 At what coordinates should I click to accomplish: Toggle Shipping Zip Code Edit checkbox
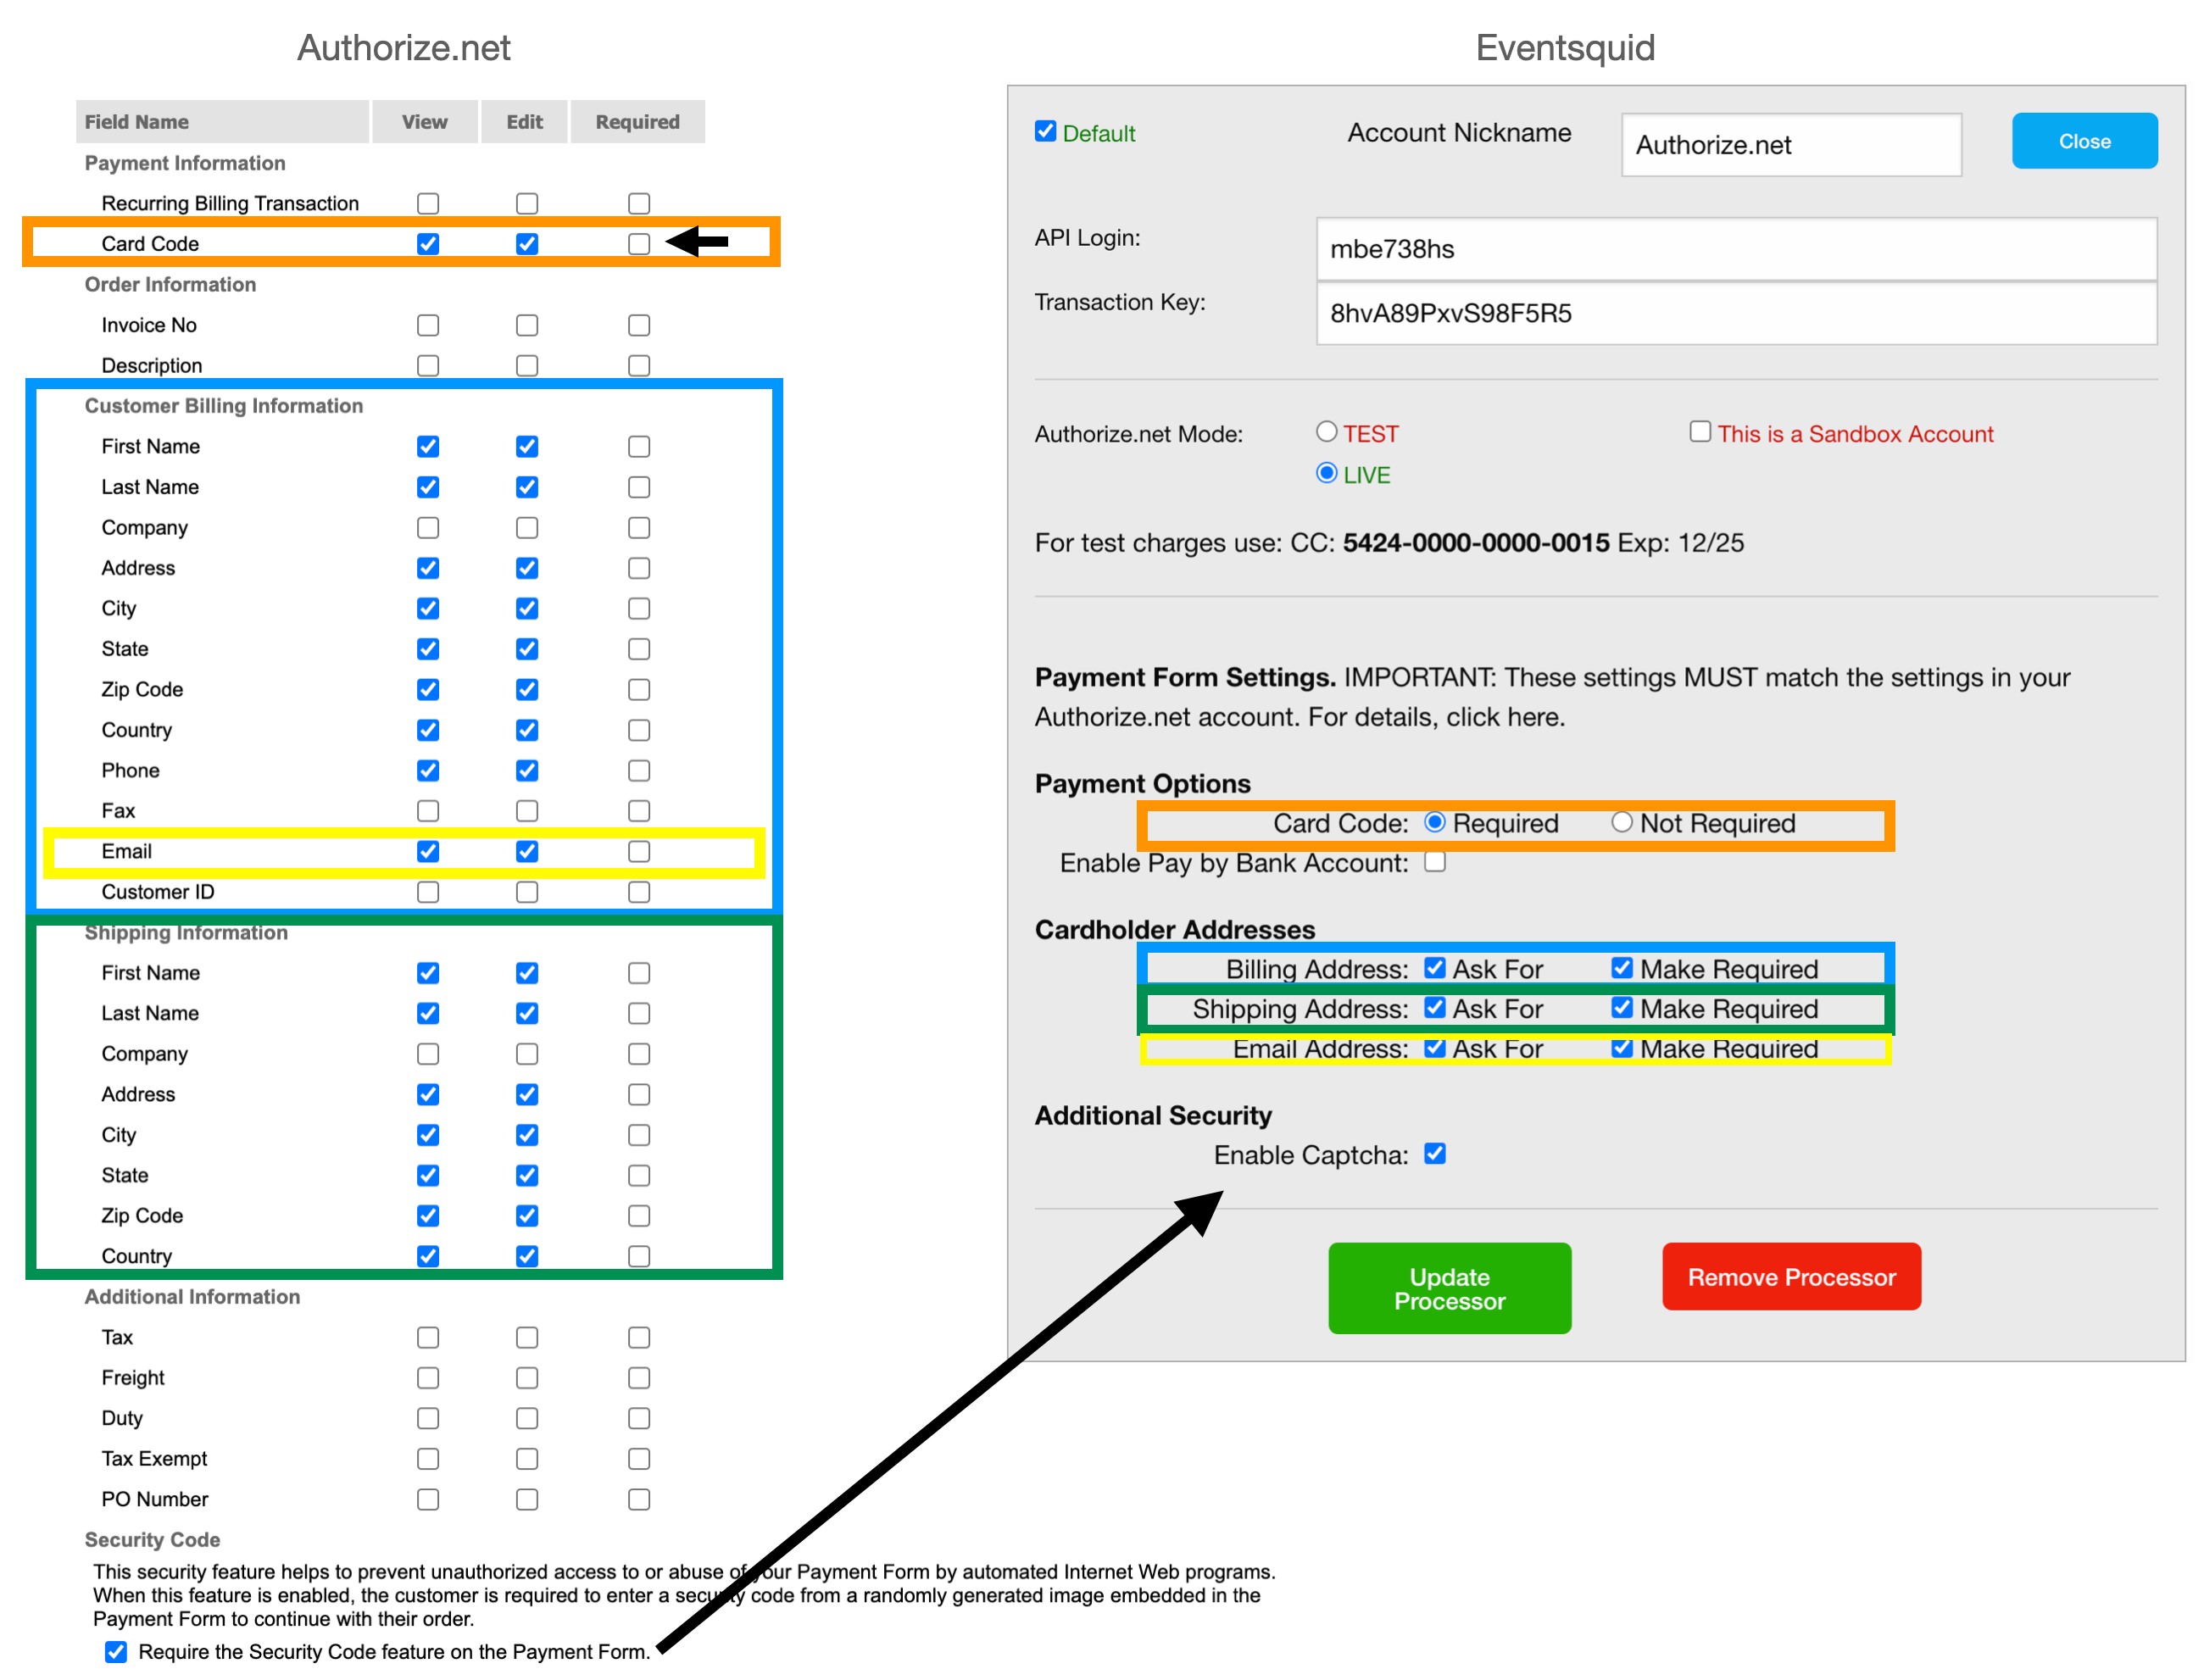coord(526,1215)
